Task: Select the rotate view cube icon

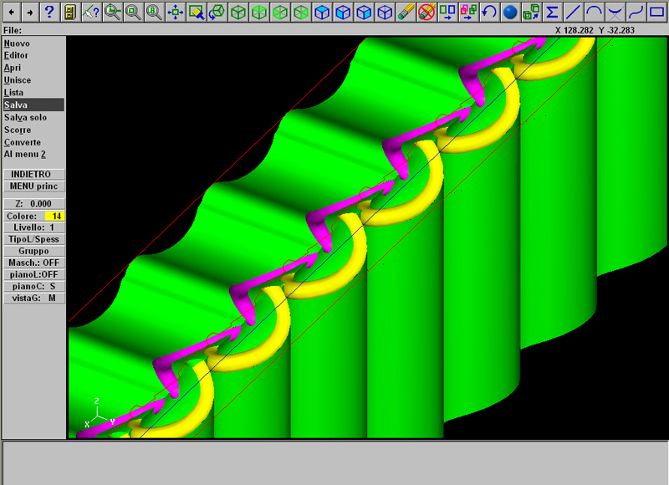Action: 217,13
